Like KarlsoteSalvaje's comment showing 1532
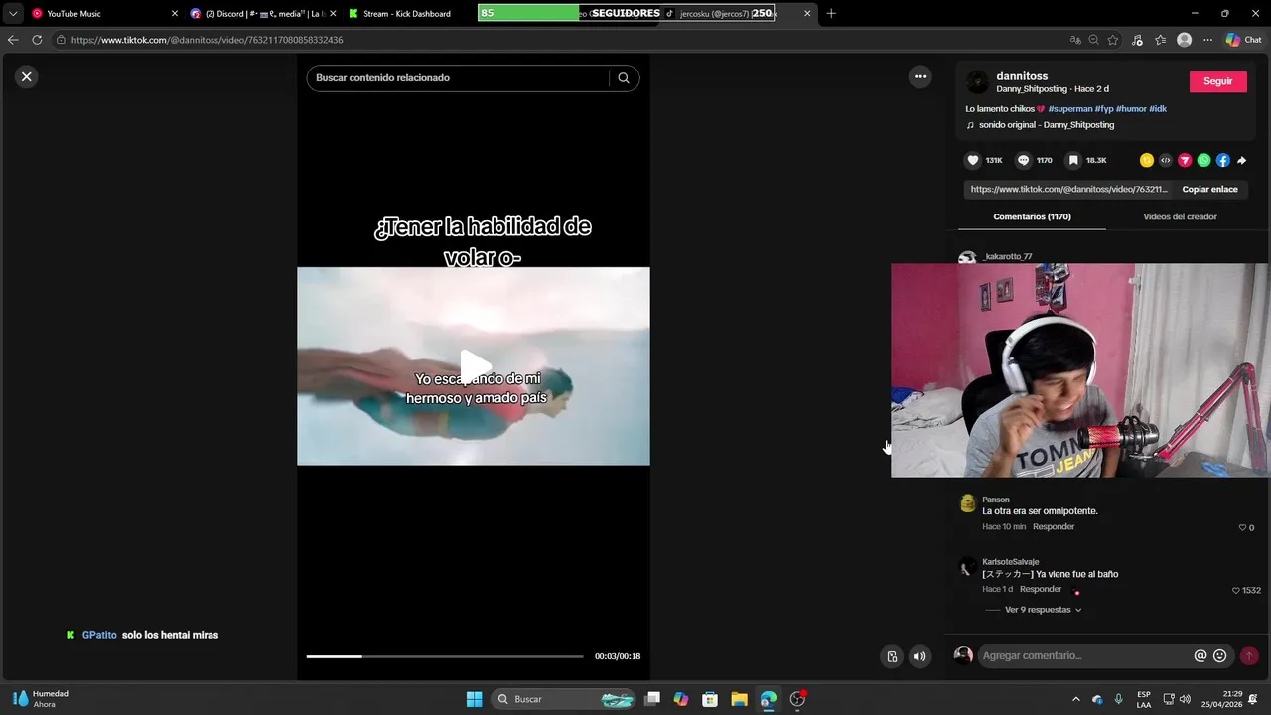The image size is (1271, 715). point(1236,590)
